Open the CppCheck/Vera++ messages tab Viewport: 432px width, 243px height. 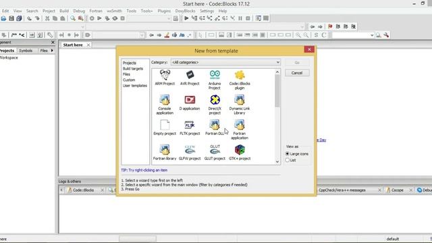[x=342, y=190]
